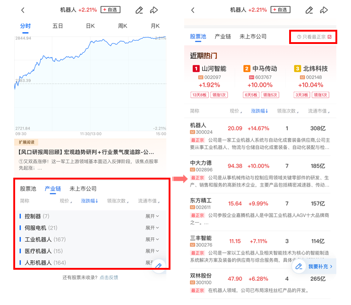This screenshot has width=351, height=305.
Task: Select 股票池 tab on the left screen
Action: coord(28,189)
